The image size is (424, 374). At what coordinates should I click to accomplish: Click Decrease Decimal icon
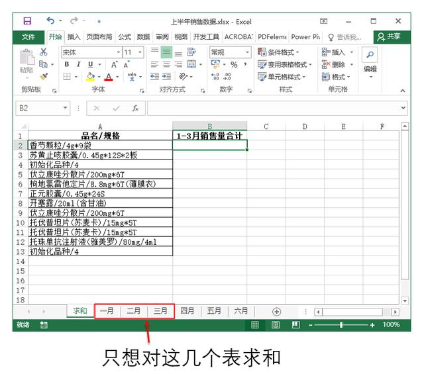point(227,77)
